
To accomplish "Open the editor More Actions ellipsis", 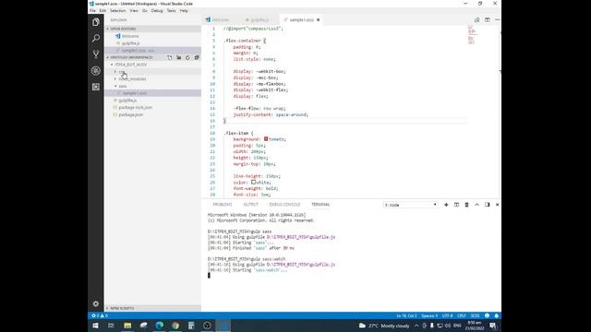I will (497, 20).
